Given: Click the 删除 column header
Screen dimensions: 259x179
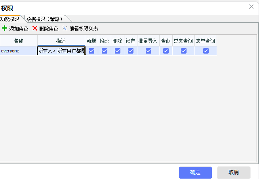Looking at the screenshot, I should click(118, 41).
